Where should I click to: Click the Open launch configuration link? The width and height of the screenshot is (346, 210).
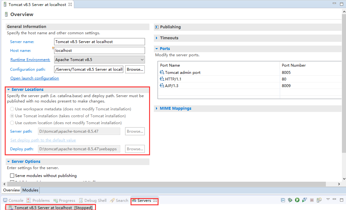[35, 78]
